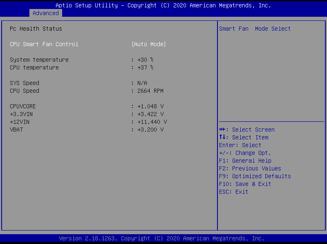327x244 pixels.
Task: Click the Pc Health Status heading
Action: click(x=36, y=29)
